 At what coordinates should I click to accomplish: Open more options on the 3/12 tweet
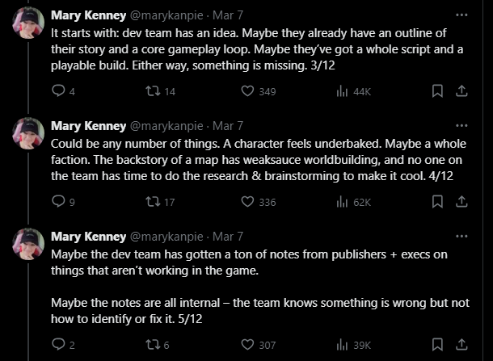coord(461,15)
